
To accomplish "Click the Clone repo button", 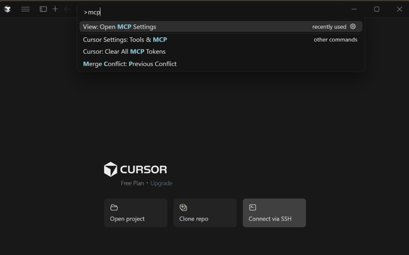I will tap(205, 213).
